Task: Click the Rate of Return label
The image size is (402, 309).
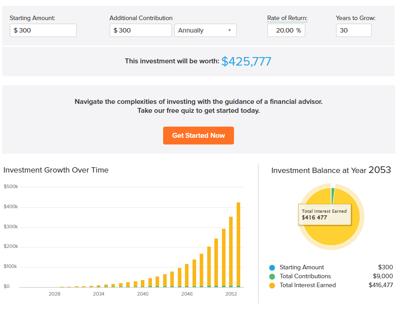Action: (287, 18)
